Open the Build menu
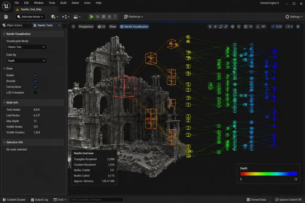This screenshot has width=305, height=203. (63, 3)
